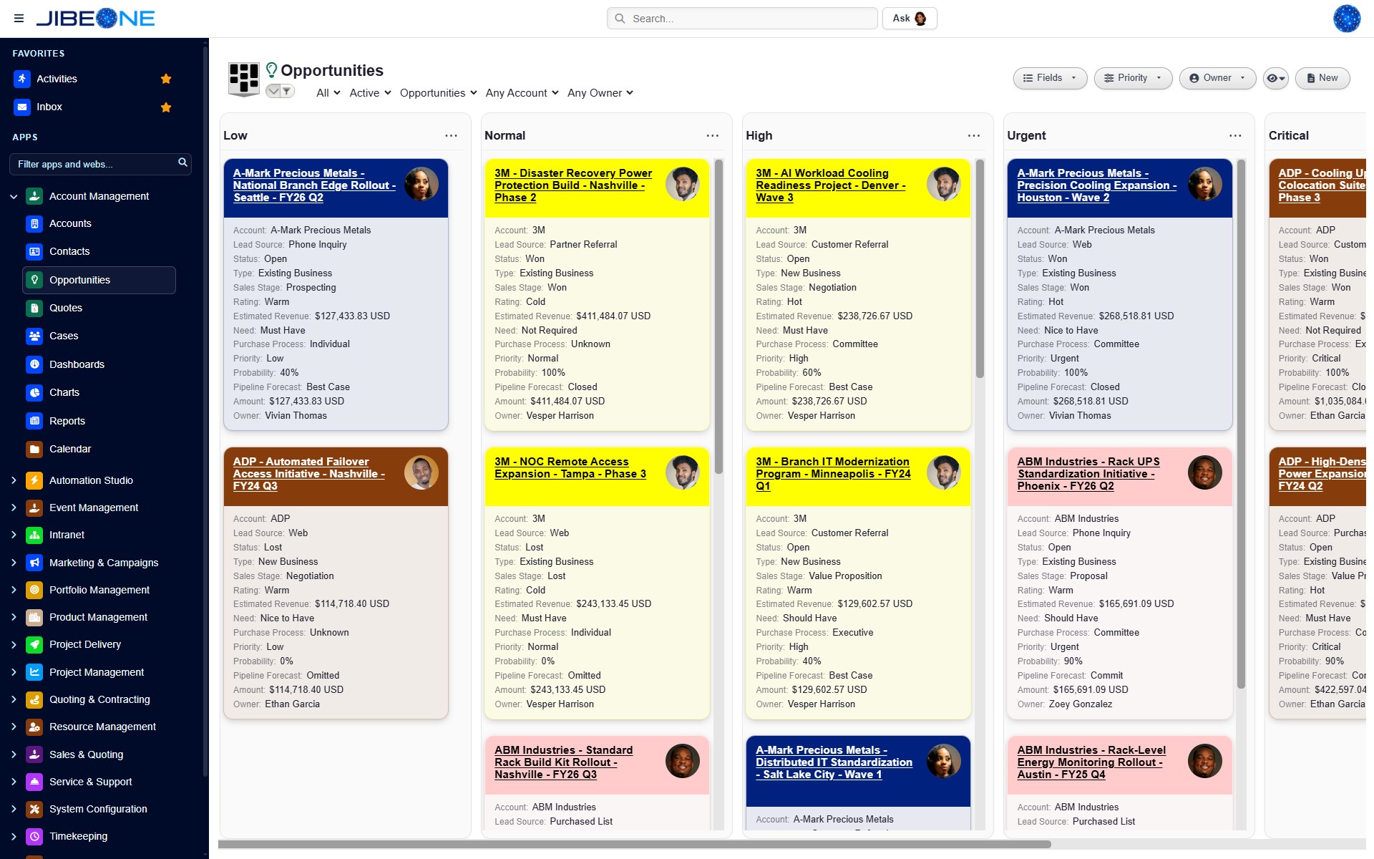Viewport: 1374px width, 859px height.
Task: Open the Normal column options menu
Action: point(712,135)
